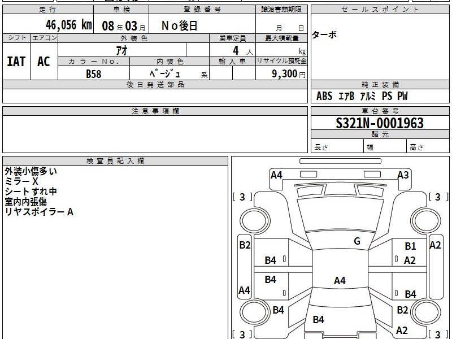Click the G mark on windshield
Viewport: 452px width, 339px height.
(357, 241)
